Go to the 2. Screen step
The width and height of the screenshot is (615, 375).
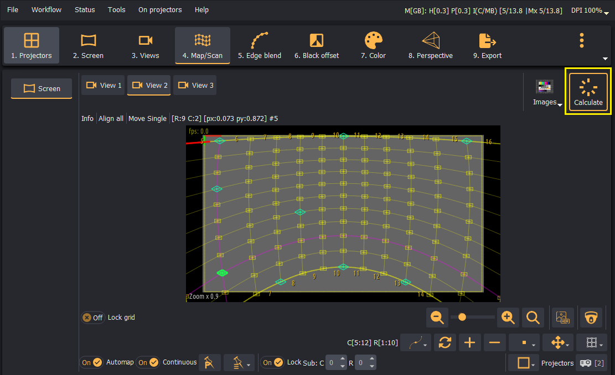click(x=88, y=45)
